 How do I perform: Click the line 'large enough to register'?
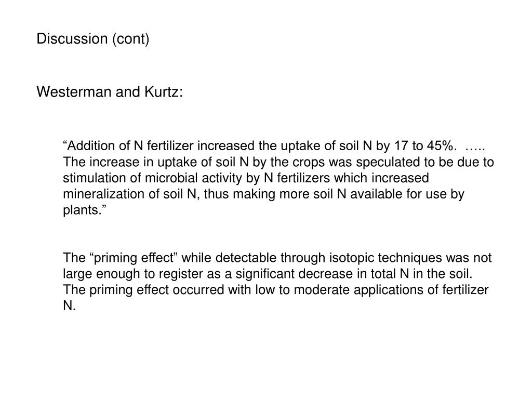268,274
